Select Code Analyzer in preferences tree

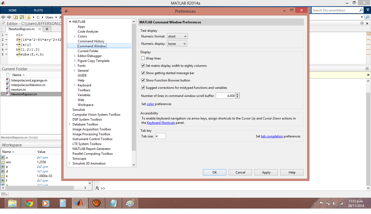click(88, 32)
